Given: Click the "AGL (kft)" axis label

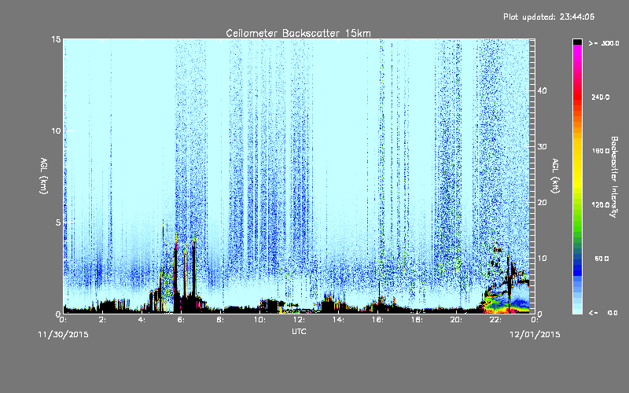Looking at the screenshot, I should [555, 176].
